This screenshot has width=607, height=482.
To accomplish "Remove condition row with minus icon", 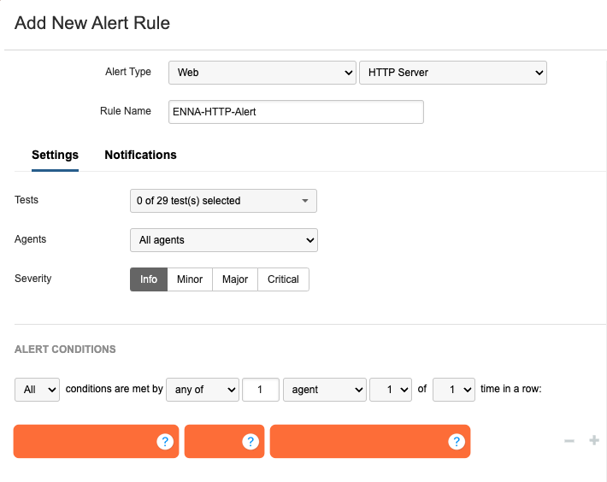I will 569,441.
